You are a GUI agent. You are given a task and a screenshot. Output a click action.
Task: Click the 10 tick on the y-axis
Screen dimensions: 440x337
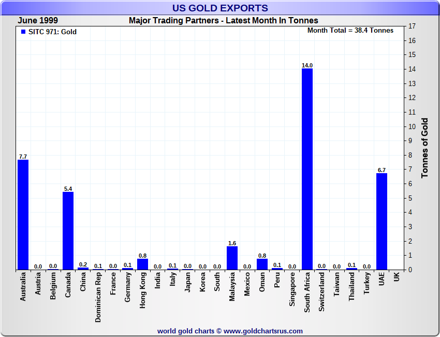412,127
